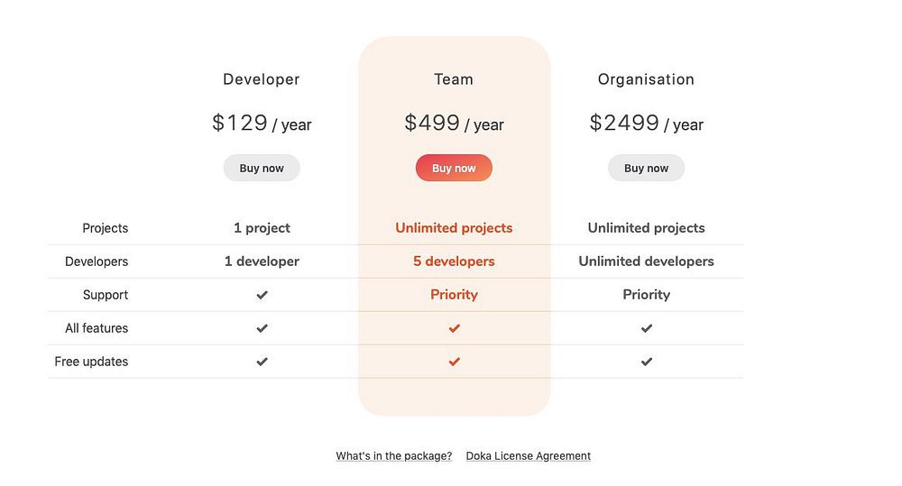Click the $2499 / year price
Image resolution: width=902 pixels, height=486 pixels.
coord(646,124)
